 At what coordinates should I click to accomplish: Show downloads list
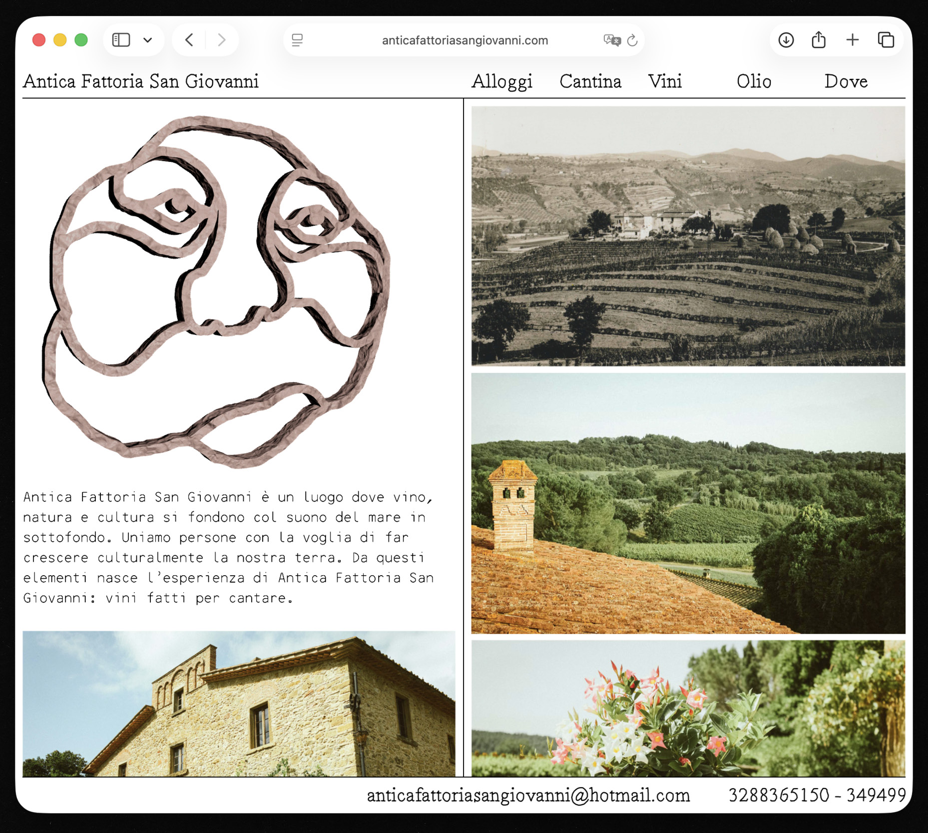[x=786, y=40]
